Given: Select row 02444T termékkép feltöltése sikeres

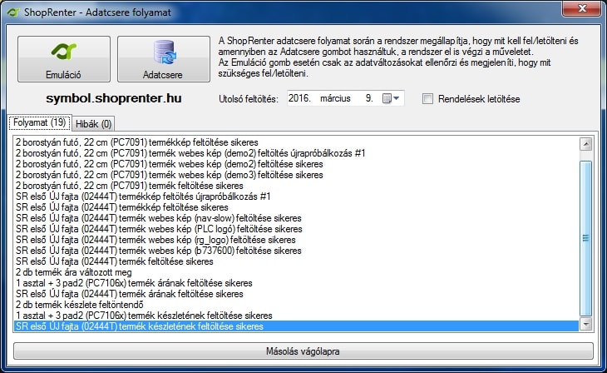Looking at the screenshot, I should [x=296, y=207].
